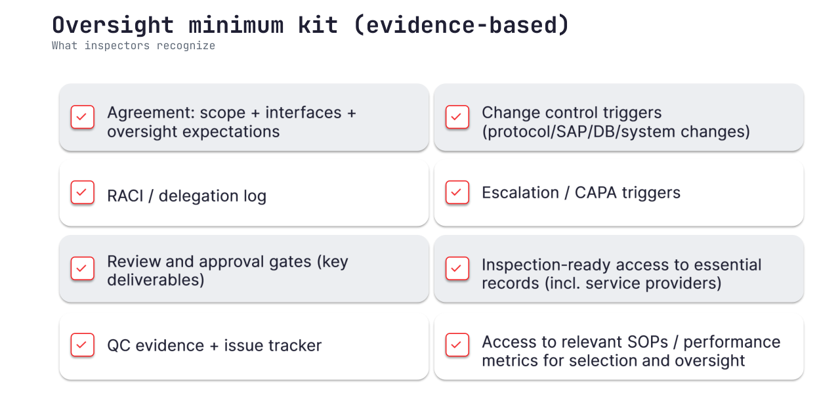This screenshot has width=840, height=420.
Task: Uncheck the RACI delegation log checkbox
Action: (82, 192)
